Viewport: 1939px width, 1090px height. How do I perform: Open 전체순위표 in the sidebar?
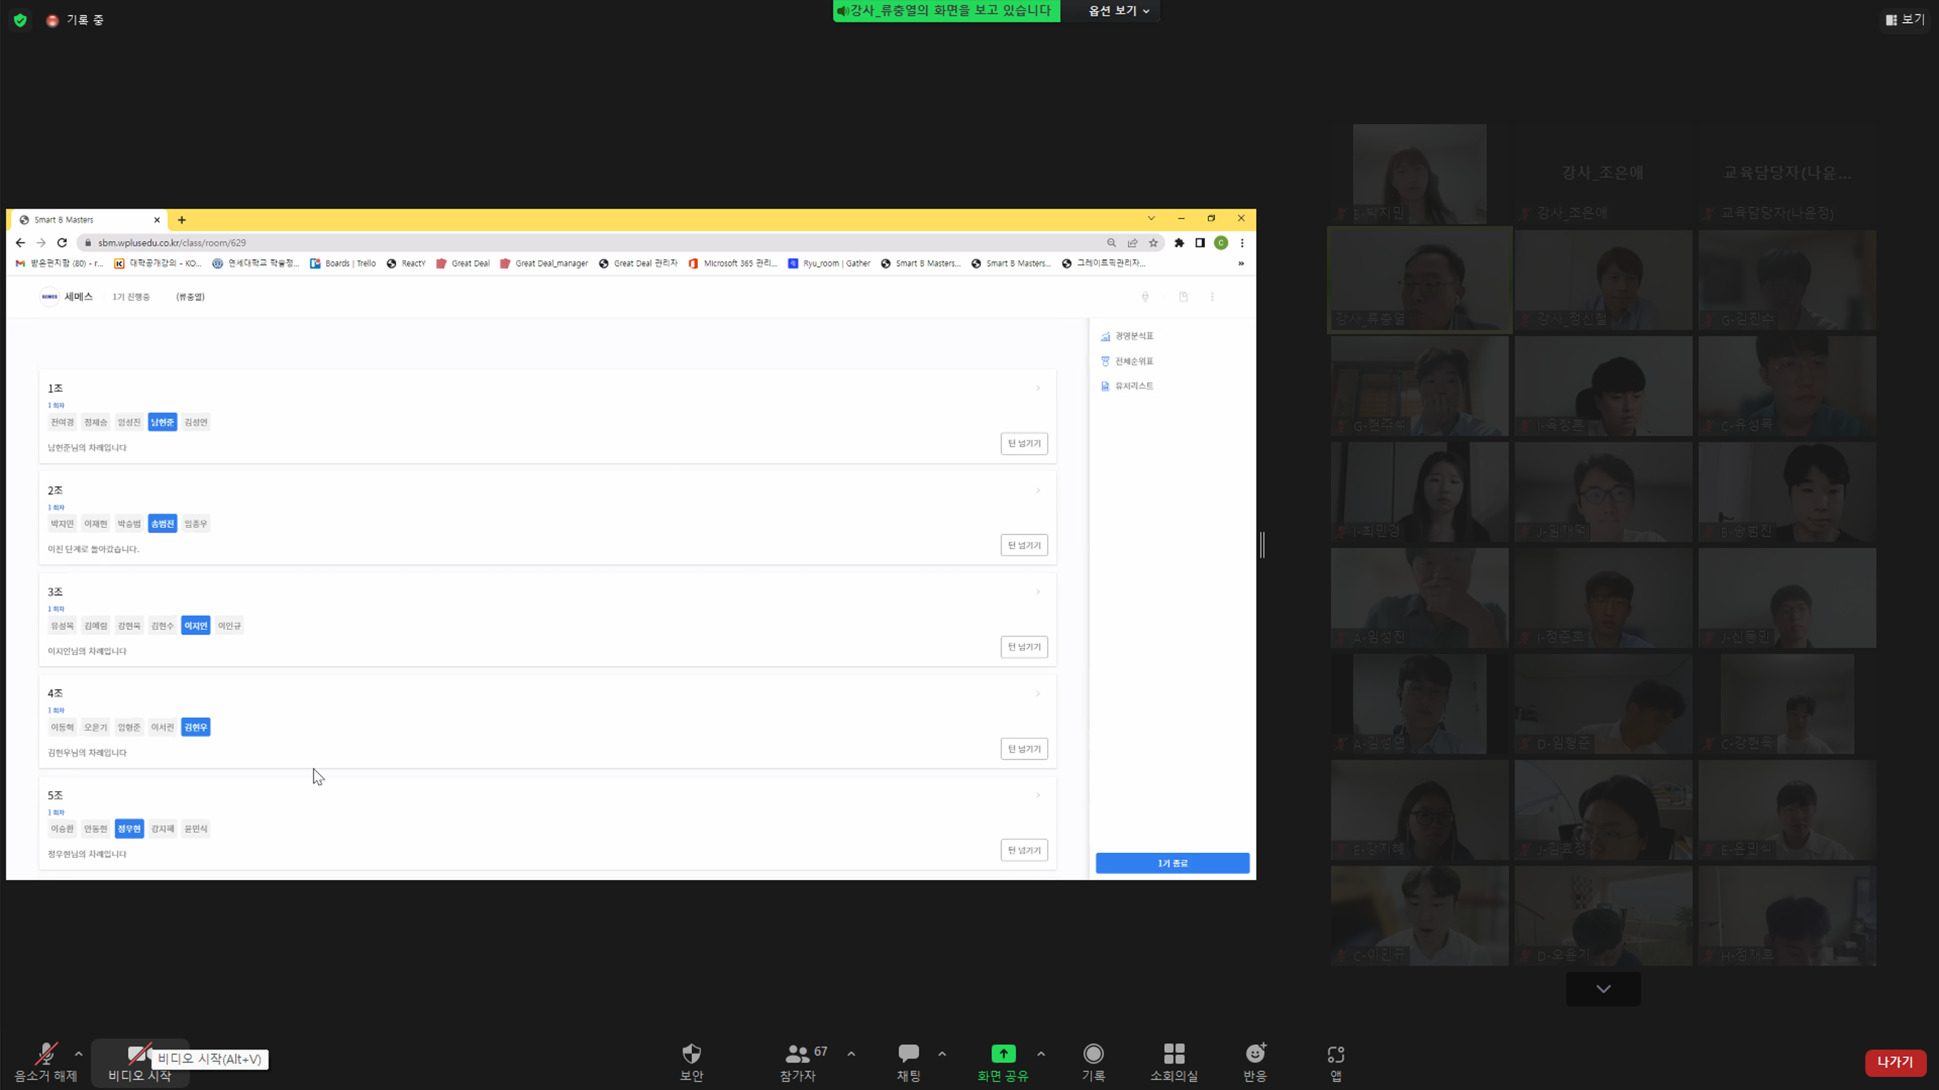pyautogui.click(x=1127, y=361)
